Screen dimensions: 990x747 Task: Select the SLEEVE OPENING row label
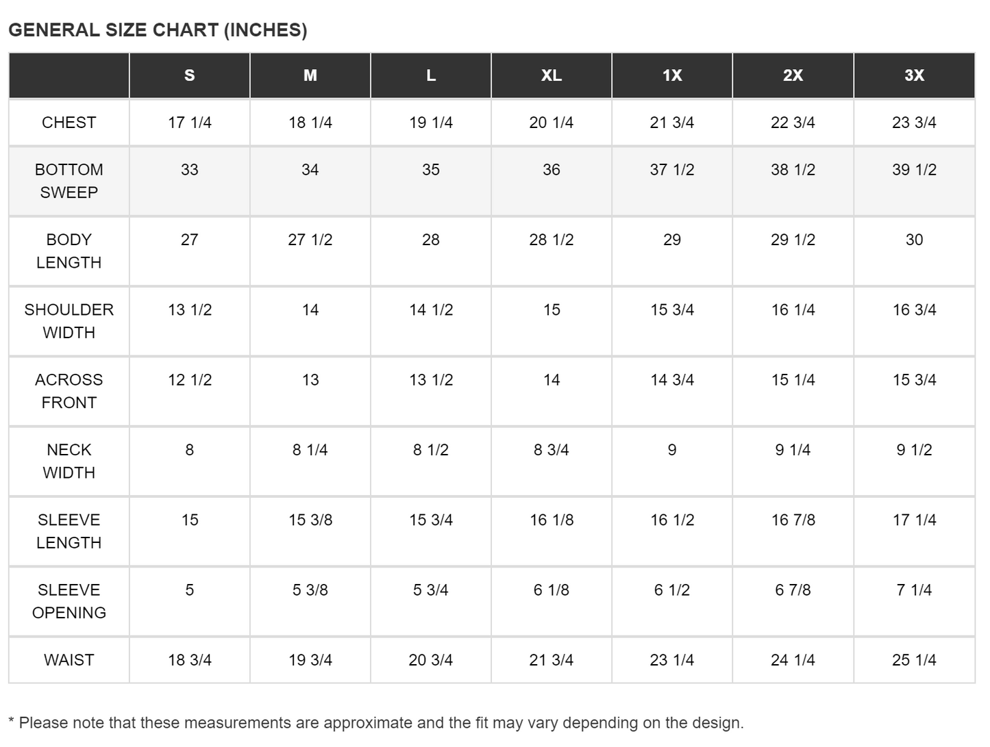69,601
